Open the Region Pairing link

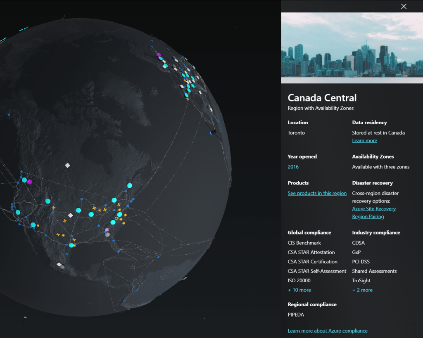[x=368, y=217]
